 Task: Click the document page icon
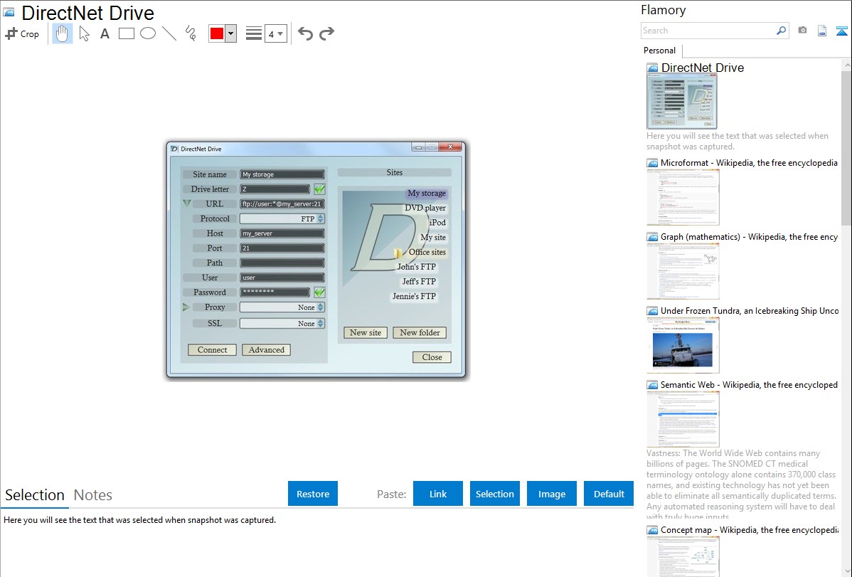pos(822,31)
